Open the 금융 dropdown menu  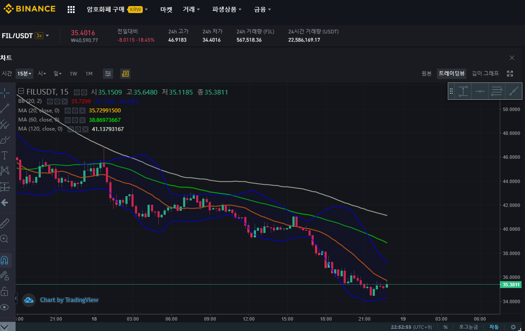[x=262, y=9]
